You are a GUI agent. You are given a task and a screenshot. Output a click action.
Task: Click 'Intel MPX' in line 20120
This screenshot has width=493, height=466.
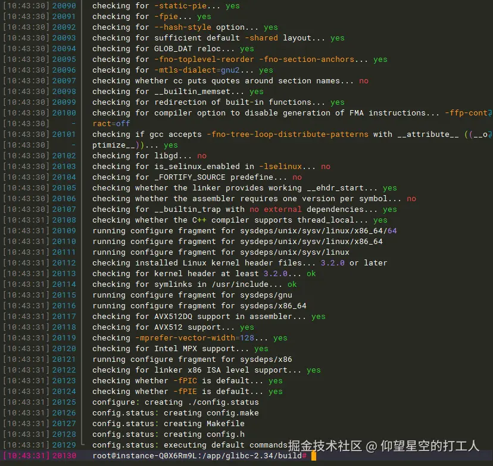pyautogui.click(x=176, y=349)
